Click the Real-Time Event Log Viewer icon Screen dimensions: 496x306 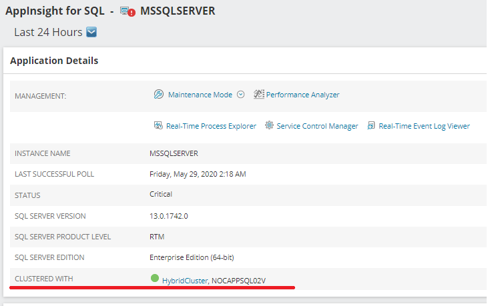click(x=371, y=125)
